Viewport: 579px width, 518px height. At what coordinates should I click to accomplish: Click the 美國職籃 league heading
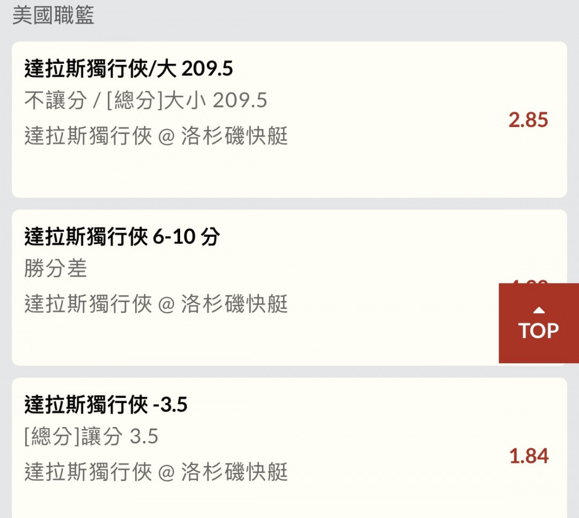click(53, 15)
